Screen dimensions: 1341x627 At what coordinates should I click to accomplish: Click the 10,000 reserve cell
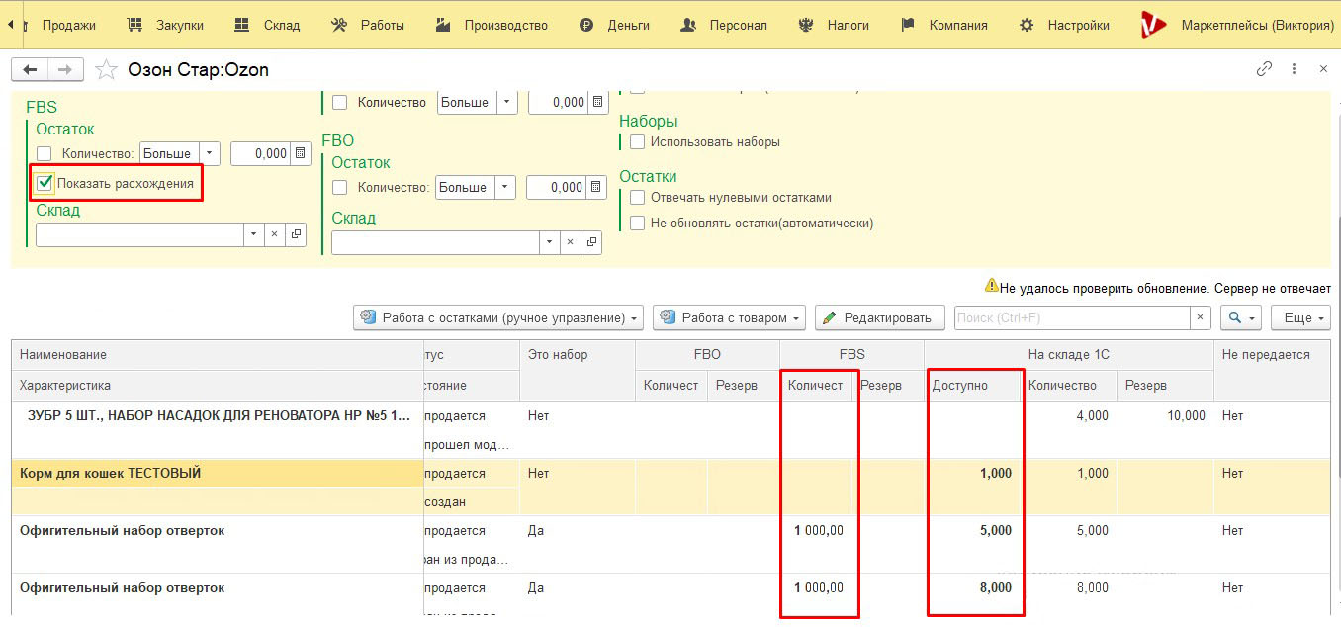(x=1165, y=416)
